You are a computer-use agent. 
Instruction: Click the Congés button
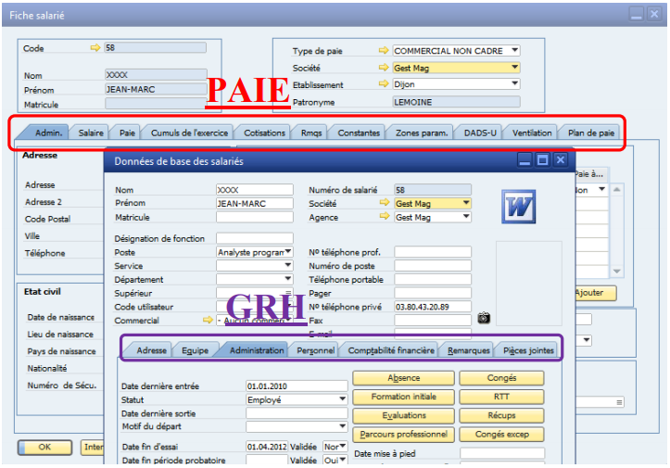(x=501, y=378)
